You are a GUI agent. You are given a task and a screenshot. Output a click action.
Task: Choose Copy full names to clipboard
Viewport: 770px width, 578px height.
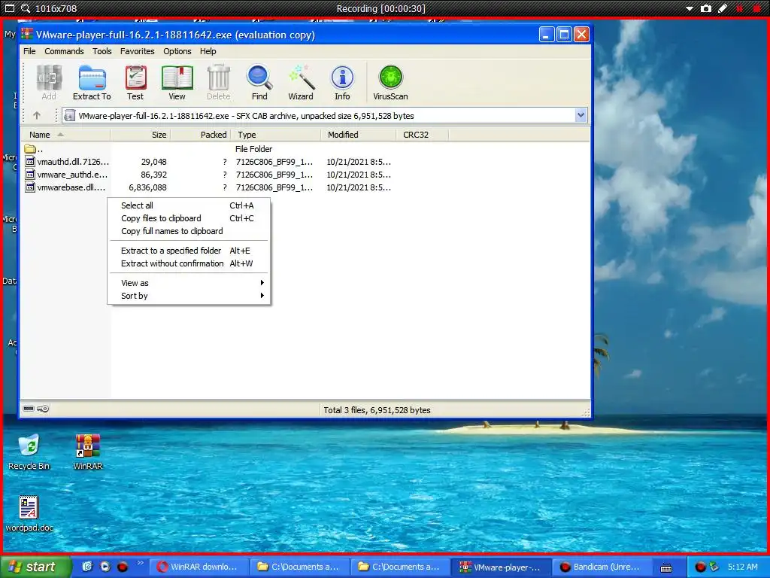point(189,231)
